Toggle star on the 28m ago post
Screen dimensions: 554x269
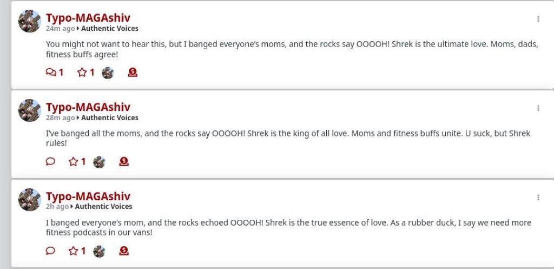click(x=73, y=161)
